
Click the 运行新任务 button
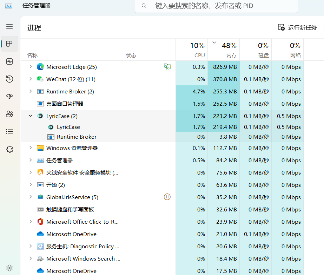[x=297, y=27]
